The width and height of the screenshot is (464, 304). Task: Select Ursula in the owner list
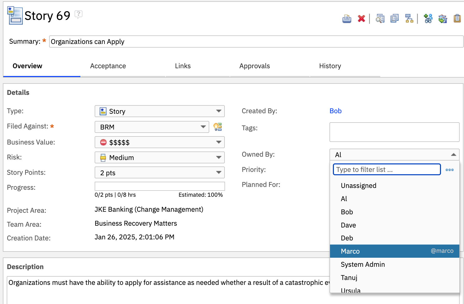395,289
